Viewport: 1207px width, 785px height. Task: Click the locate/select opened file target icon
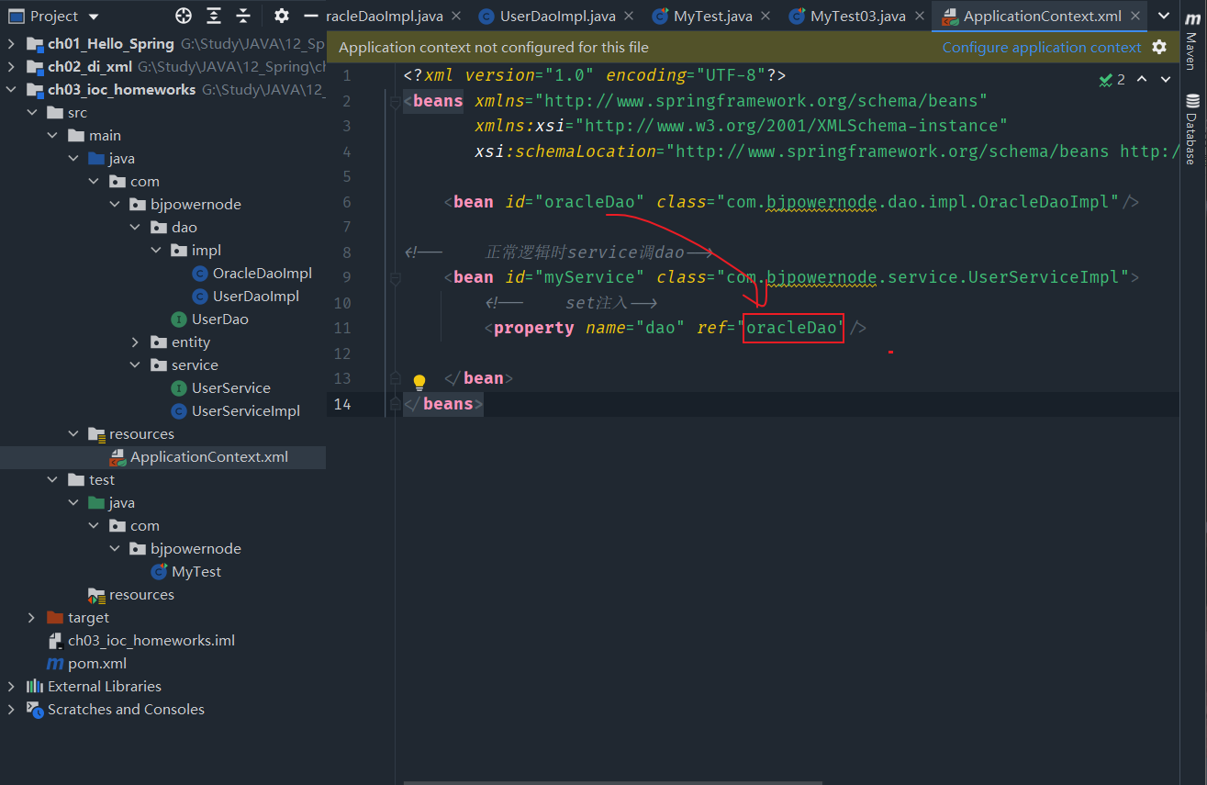point(184,16)
